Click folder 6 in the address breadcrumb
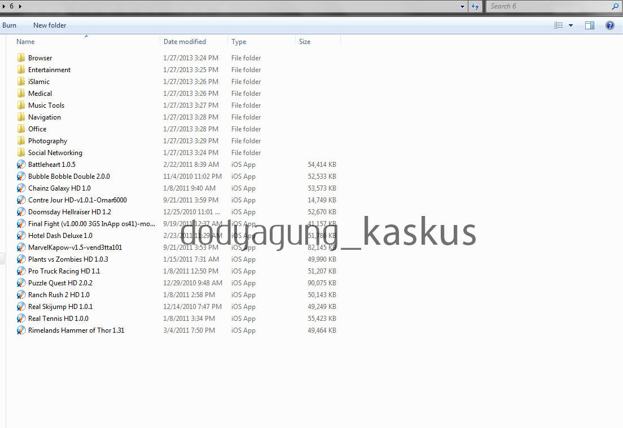The height and width of the screenshot is (428, 623). (11, 6)
